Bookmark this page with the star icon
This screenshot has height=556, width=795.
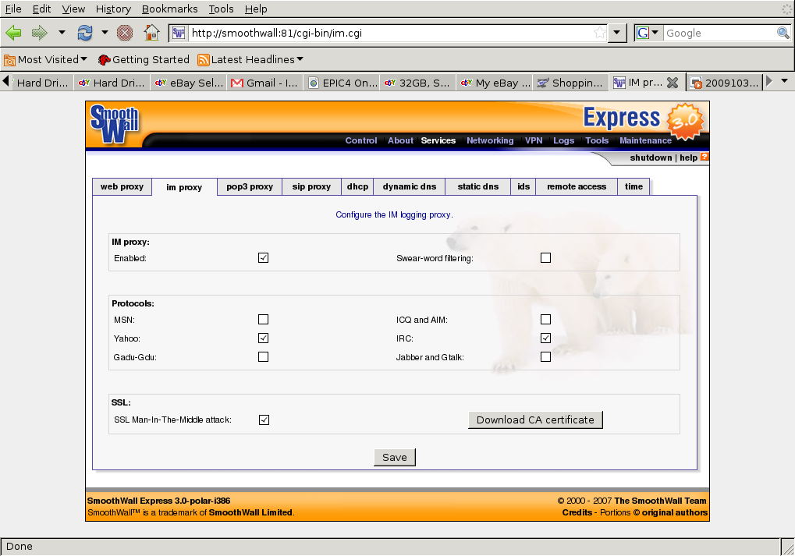[x=598, y=33]
